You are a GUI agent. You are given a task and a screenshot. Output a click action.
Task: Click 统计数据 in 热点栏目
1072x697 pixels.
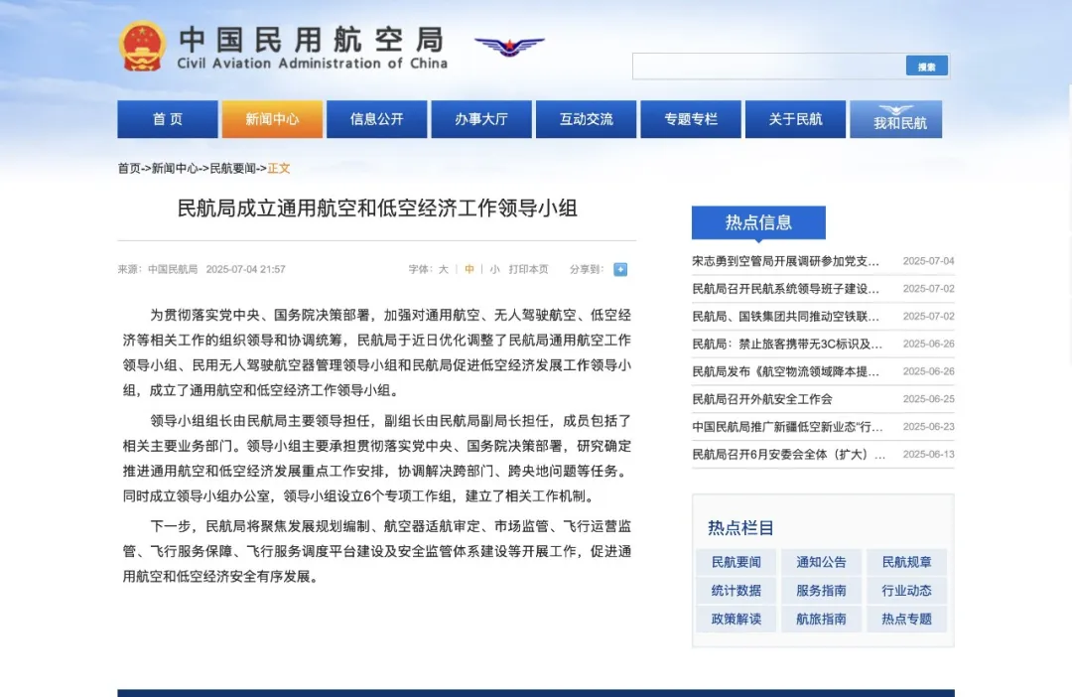point(737,591)
